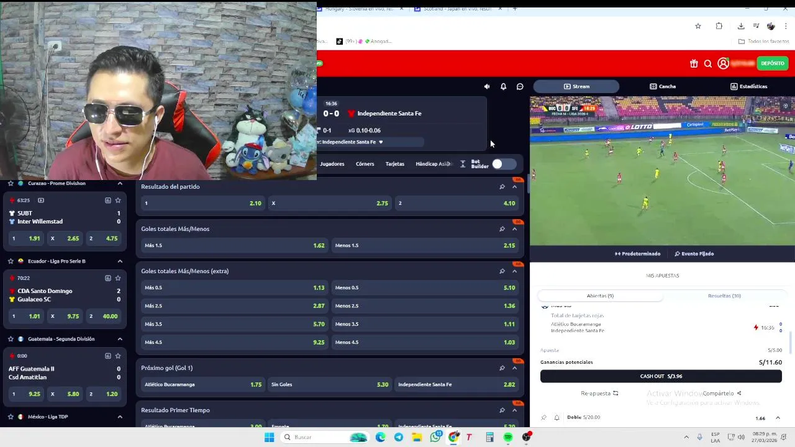This screenshot has width=795, height=447.
Task: Open the Abiertas (9) bets tab
Action: pos(600,296)
